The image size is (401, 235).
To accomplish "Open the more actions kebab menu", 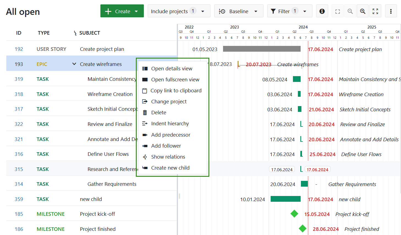I will (391, 11).
